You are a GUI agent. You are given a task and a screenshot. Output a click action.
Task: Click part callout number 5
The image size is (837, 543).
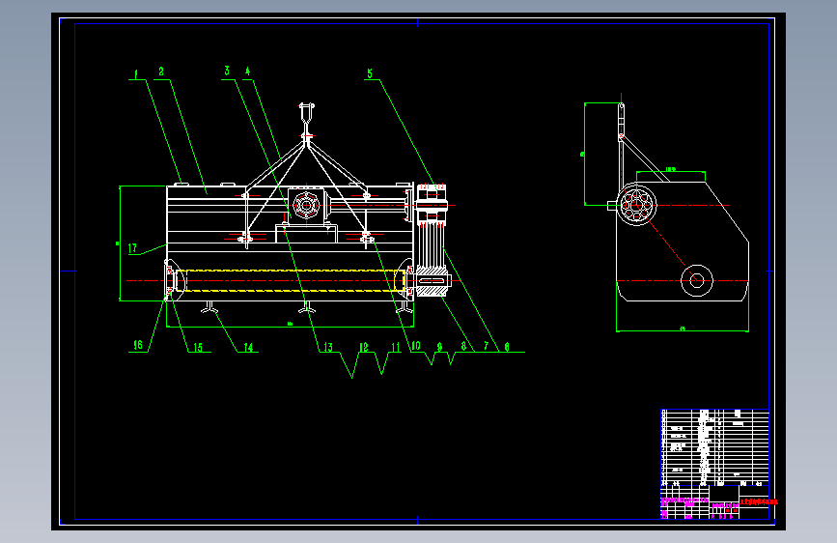370,73
